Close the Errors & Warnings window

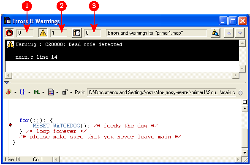[x=243, y=21]
